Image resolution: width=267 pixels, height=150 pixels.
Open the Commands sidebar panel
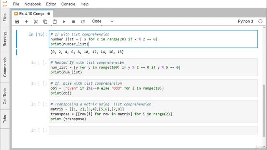point(5,67)
